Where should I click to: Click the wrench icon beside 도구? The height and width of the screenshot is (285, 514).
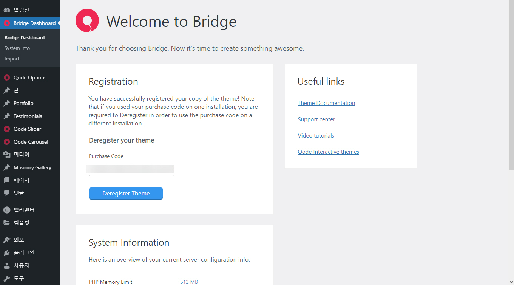click(7, 278)
